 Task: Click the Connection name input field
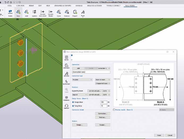(91, 72)
